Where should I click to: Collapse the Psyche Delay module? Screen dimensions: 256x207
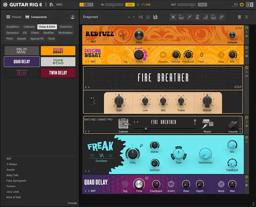pos(246,52)
